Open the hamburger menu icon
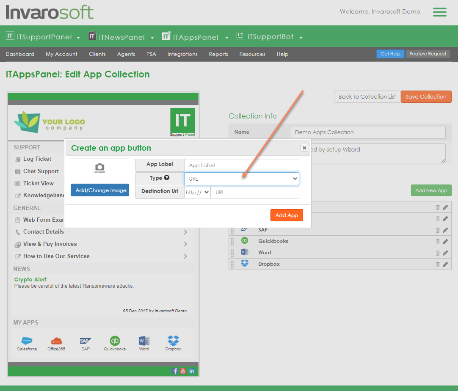Viewport: 458px width, 391px height. pos(439,12)
